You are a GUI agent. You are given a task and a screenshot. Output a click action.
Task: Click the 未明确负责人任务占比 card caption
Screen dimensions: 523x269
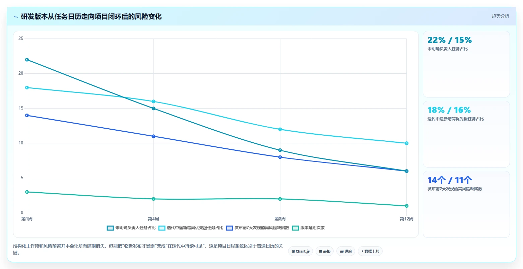coord(448,49)
